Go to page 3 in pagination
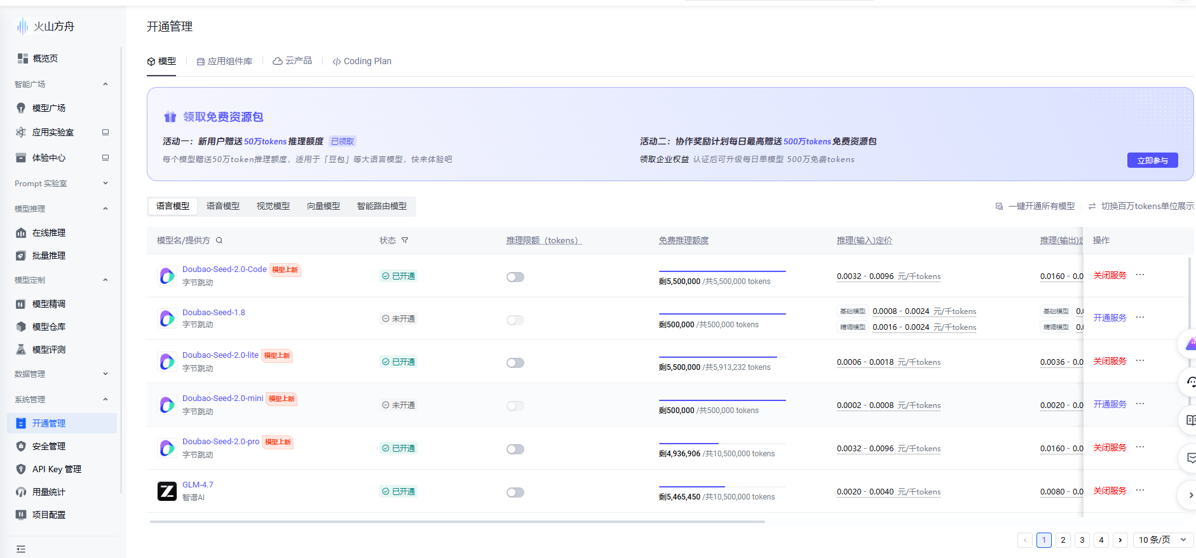 pos(1082,540)
